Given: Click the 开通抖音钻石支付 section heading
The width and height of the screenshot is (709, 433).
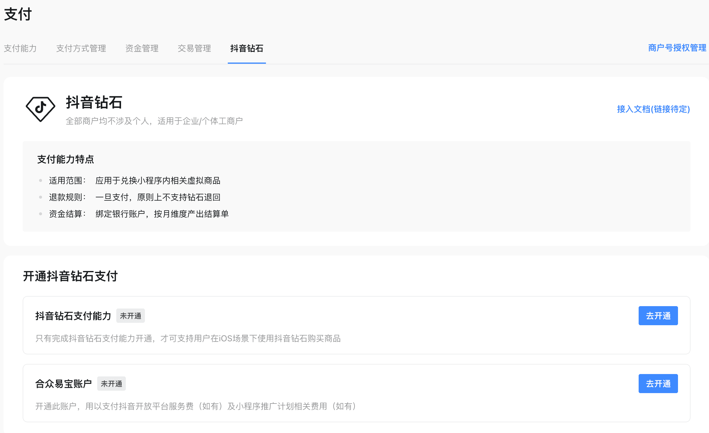Looking at the screenshot, I should coord(70,276).
